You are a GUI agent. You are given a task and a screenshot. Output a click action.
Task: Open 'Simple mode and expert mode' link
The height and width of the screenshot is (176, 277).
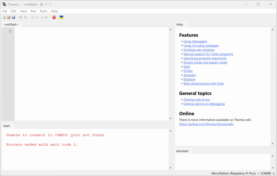pos(205,62)
